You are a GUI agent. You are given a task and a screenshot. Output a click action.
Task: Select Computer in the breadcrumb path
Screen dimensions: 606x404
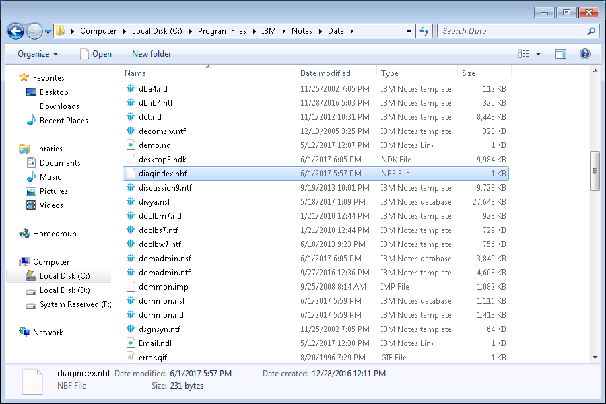pyautogui.click(x=98, y=31)
